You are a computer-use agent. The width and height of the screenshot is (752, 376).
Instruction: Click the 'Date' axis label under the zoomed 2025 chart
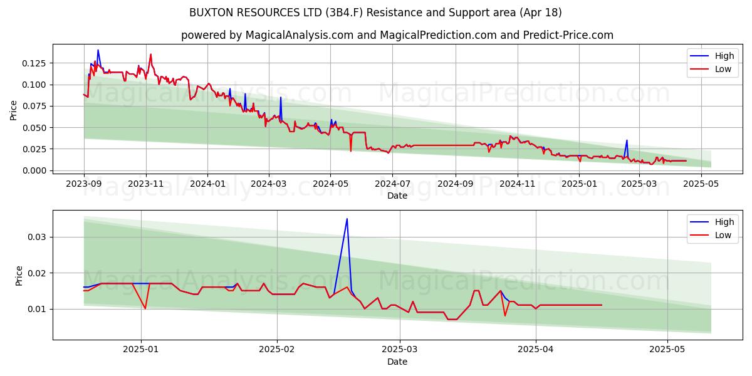pyautogui.click(x=397, y=362)
